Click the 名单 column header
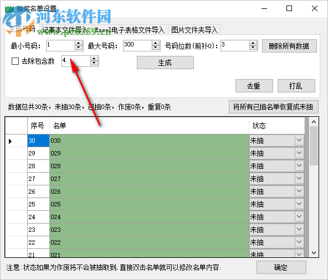The height and width of the screenshot is (280, 328). pos(149,126)
